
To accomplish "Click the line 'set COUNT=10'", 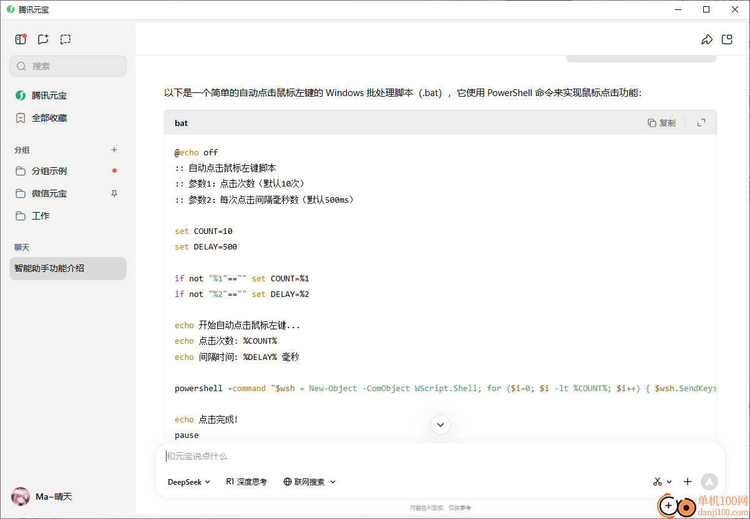I will tap(203, 231).
